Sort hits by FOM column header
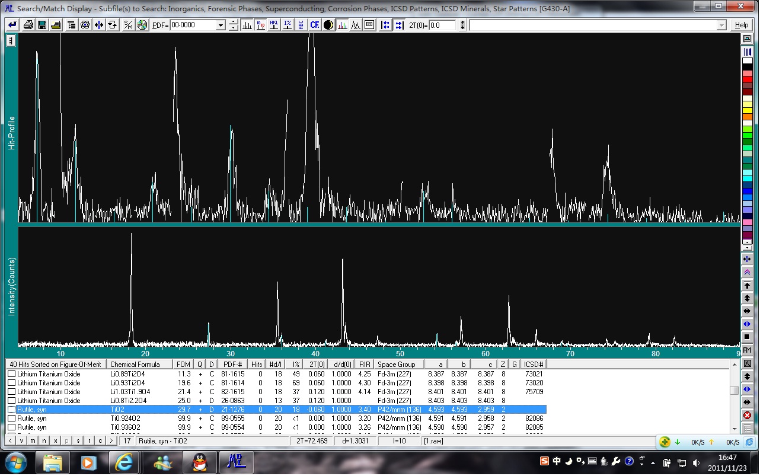Screen dimensions: 760x476 tap(183, 364)
